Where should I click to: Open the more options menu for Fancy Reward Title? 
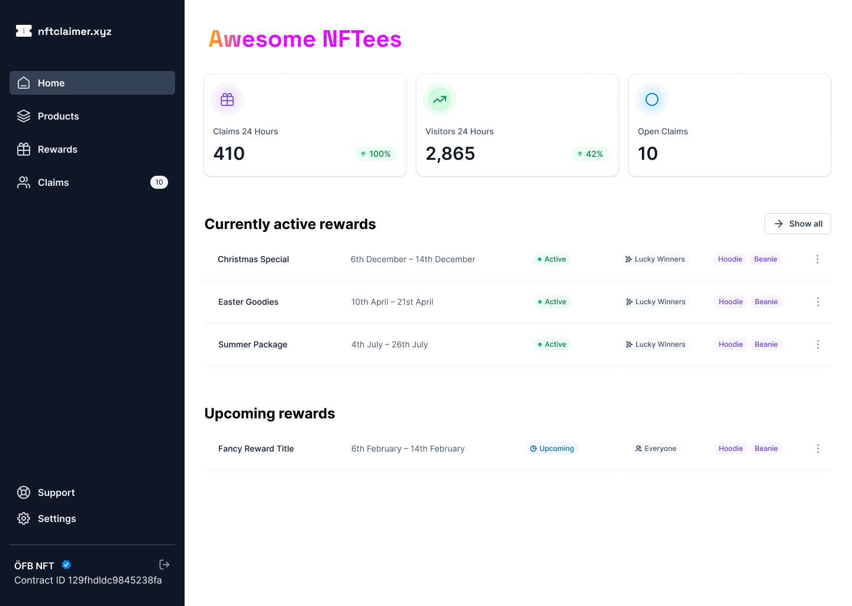click(818, 449)
